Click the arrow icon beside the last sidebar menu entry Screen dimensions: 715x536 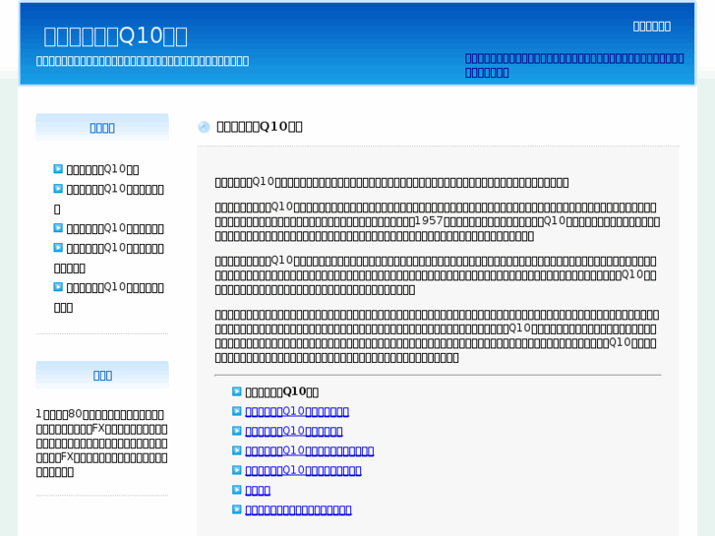pos(58,286)
